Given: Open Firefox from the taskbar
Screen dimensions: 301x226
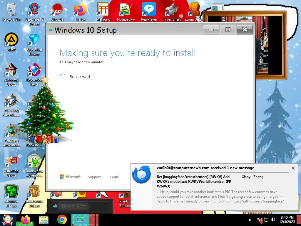Looking at the screenshot, I should pyautogui.click(x=26, y=220).
